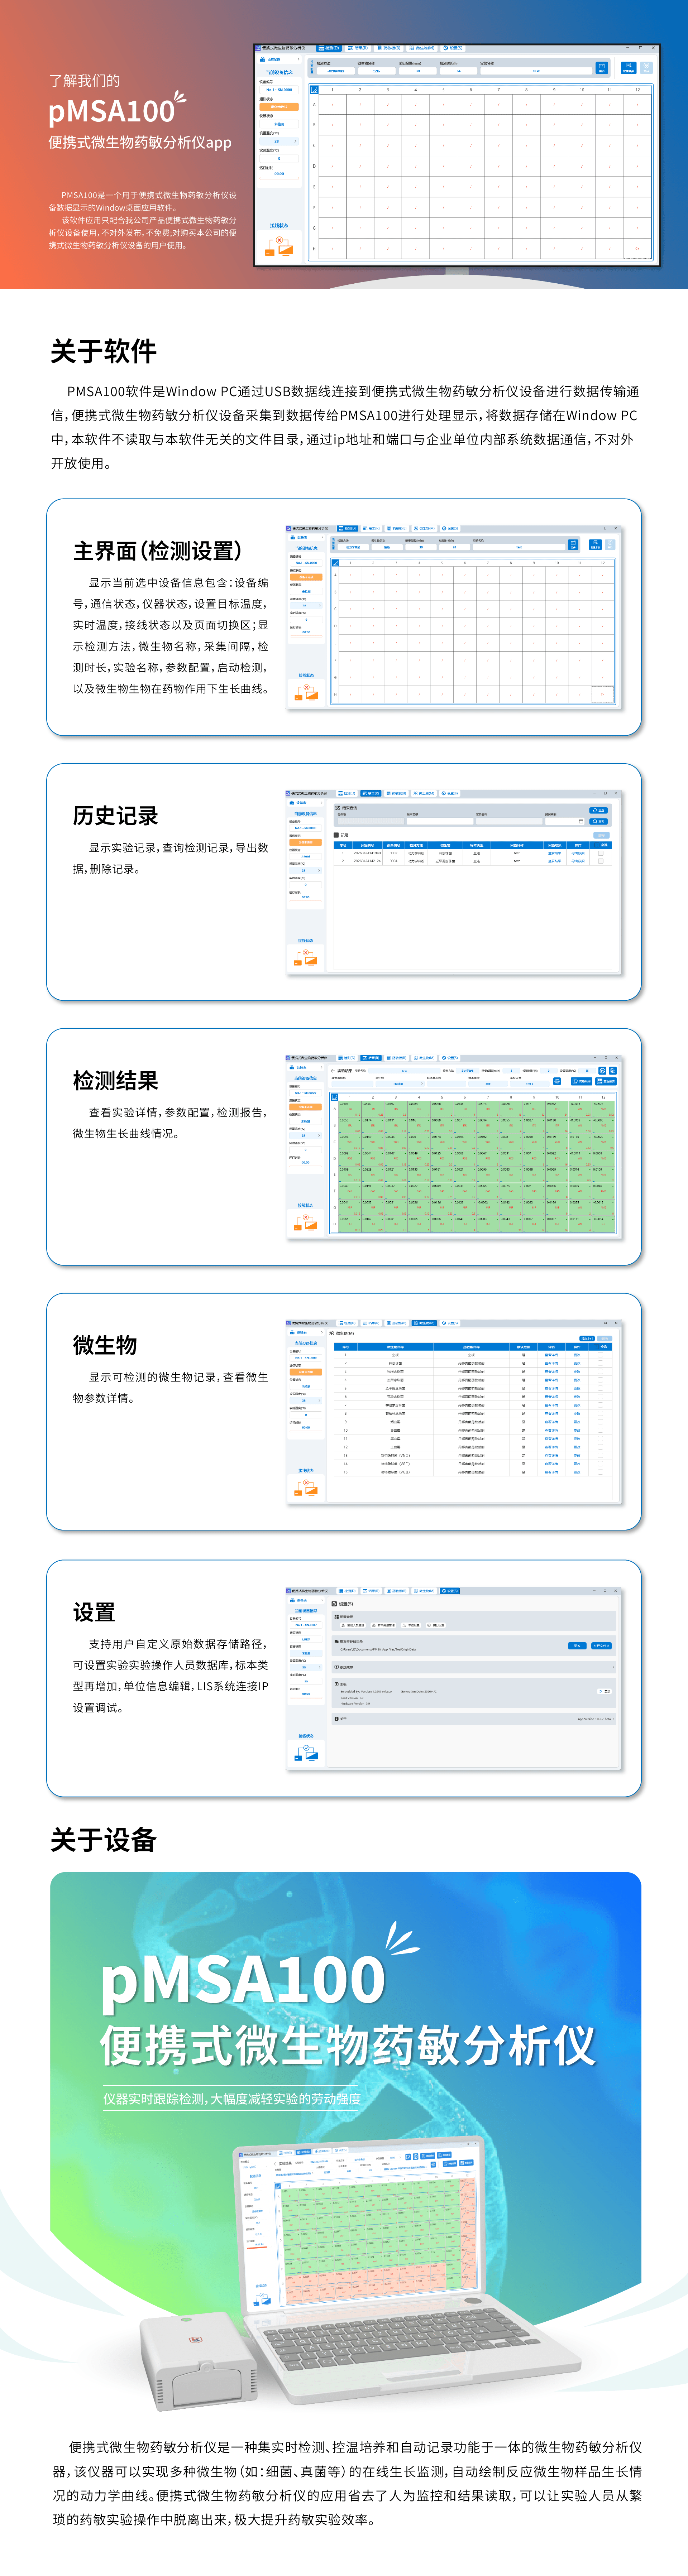Click 实验名称 field in top banner screenshot
This screenshot has width=688, height=2576.
[x=536, y=71]
